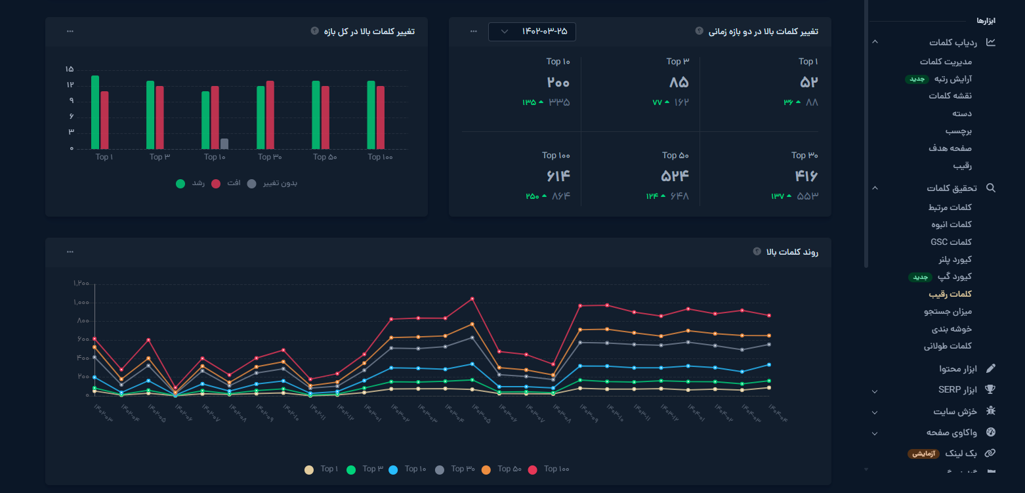
Task: Click the تحقیق کلمات magnifier icon
Action: pos(991,188)
